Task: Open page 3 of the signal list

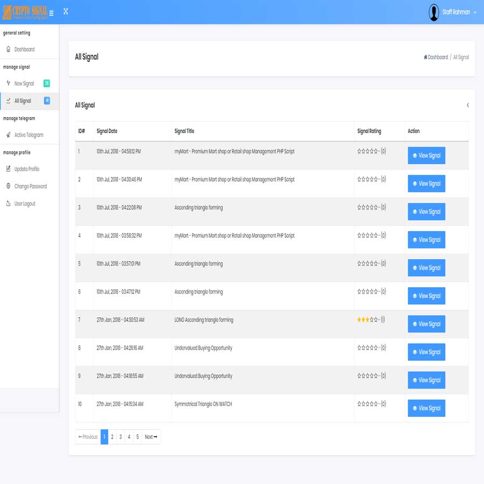Action: 120,437
